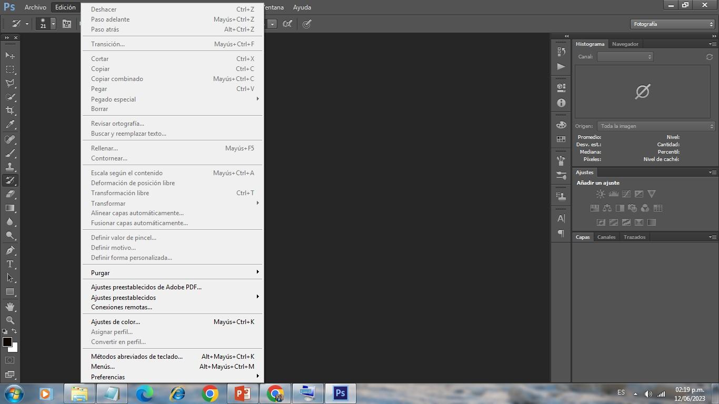719x404 pixels.
Task: Select the History Brush tool
Action: 10,180
